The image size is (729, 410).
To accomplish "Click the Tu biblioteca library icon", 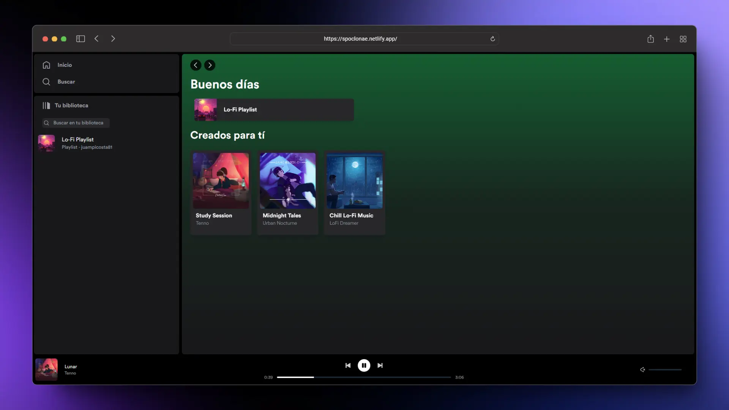I will [46, 106].
